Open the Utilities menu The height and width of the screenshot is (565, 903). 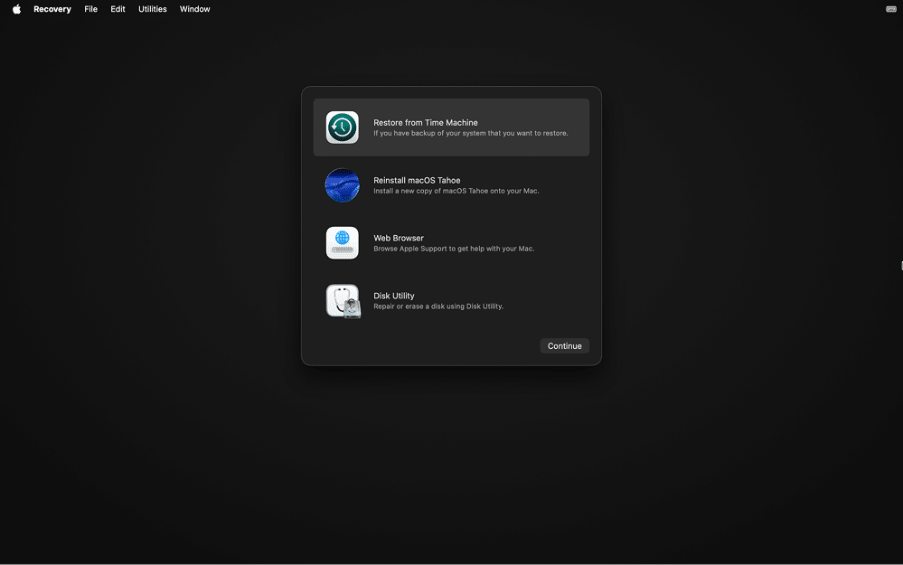pos(152,9)
